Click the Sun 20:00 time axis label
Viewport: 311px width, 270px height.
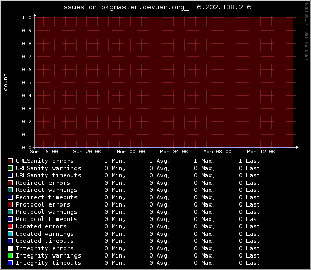88,152
